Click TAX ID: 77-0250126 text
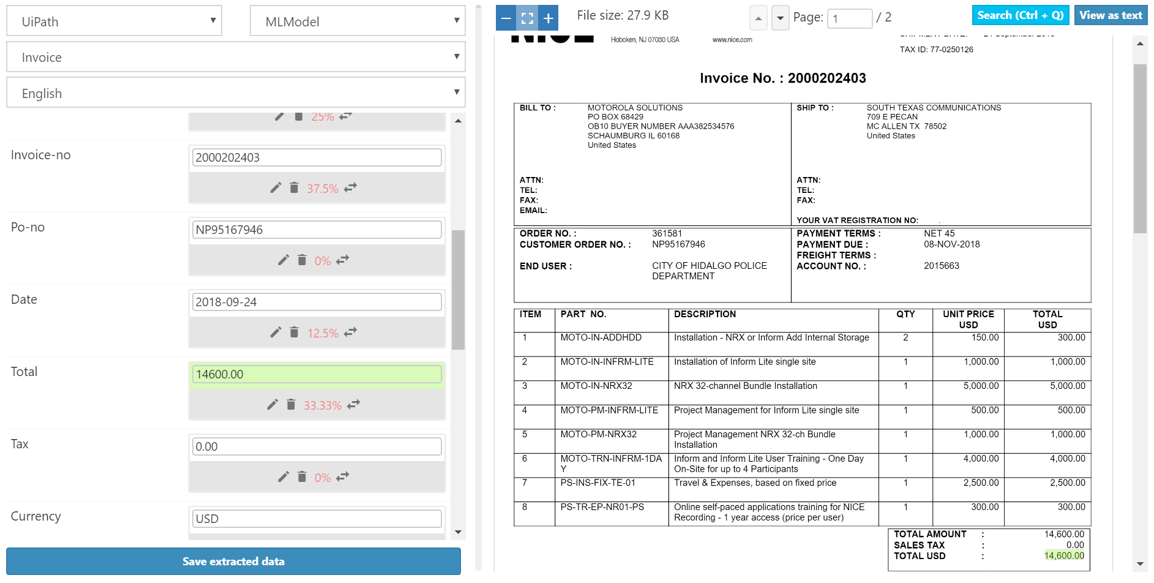This screenshot has height=583, width=1154. point(936,50)
